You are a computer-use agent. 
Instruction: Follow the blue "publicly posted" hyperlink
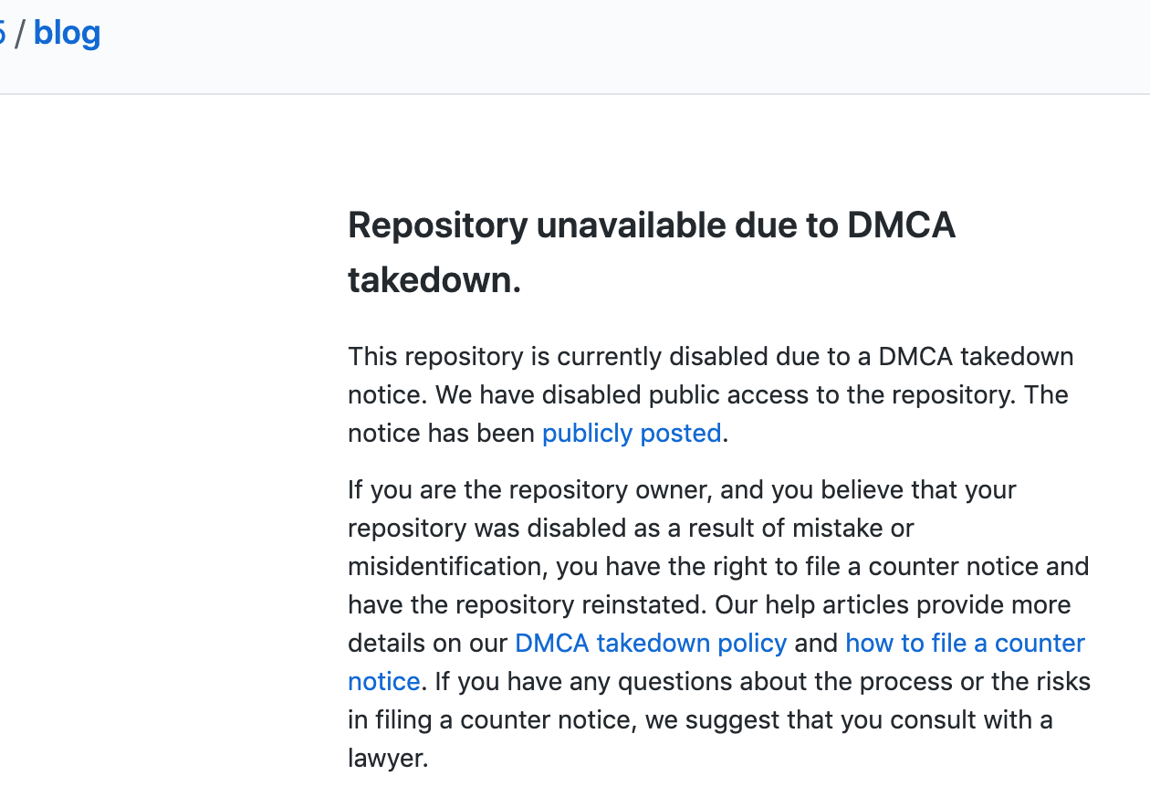(631, 433)
